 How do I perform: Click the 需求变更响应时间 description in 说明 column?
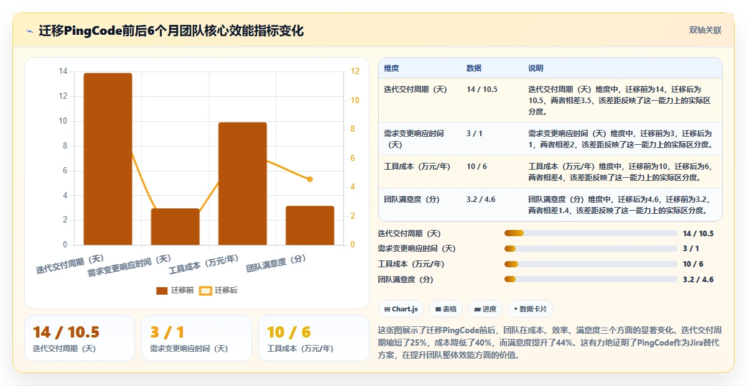(x=621, y=139)
